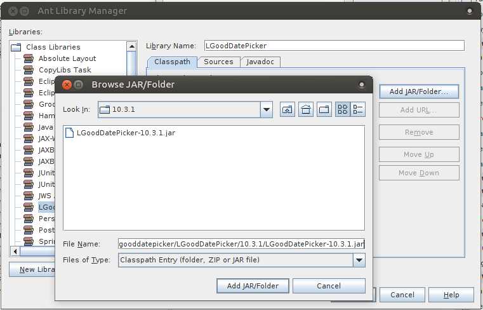Confirm with Add JAR/Folder button in Browse dialog
The width and height of the screenshot is (483, 310).
pos(253,286)
